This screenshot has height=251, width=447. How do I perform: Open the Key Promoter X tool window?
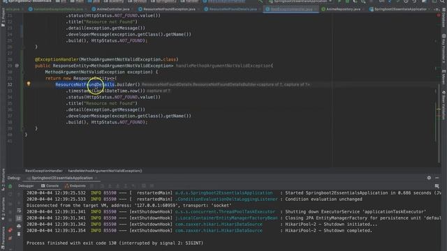[x=444, y=48]
